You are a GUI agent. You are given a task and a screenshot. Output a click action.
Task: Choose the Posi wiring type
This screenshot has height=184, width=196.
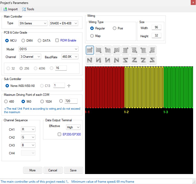coord(114,28)
